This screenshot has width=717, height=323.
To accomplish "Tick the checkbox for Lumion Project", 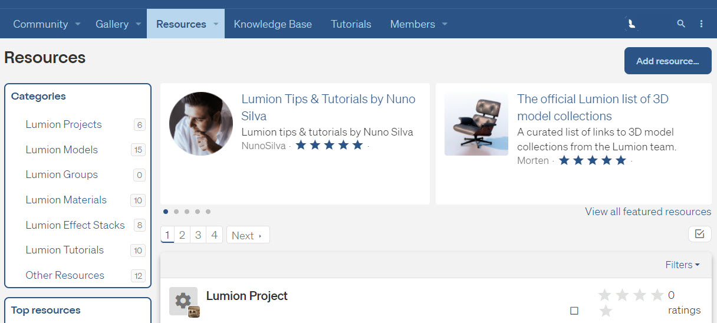I will coord(574,311).
